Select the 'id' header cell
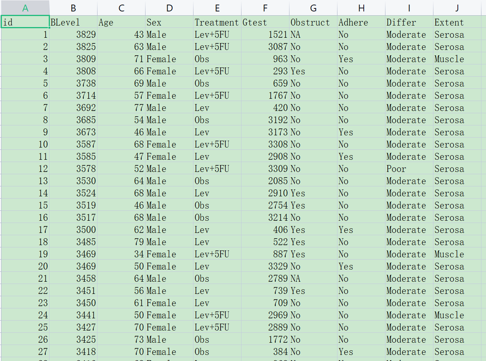486x361 pixels. (x=25, y=22)
